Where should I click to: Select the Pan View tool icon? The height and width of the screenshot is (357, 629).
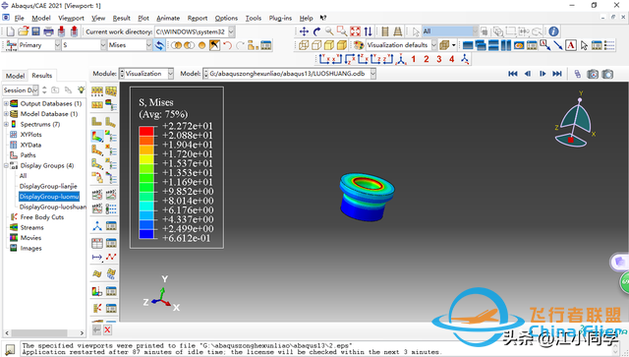[x=304, y=31]
